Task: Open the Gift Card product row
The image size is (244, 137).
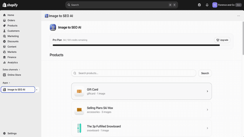Action: (141, 91)
